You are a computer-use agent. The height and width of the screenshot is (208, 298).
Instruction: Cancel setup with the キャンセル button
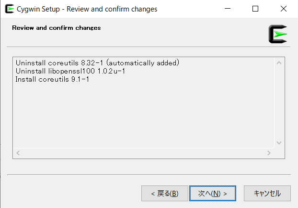(267, 193)
